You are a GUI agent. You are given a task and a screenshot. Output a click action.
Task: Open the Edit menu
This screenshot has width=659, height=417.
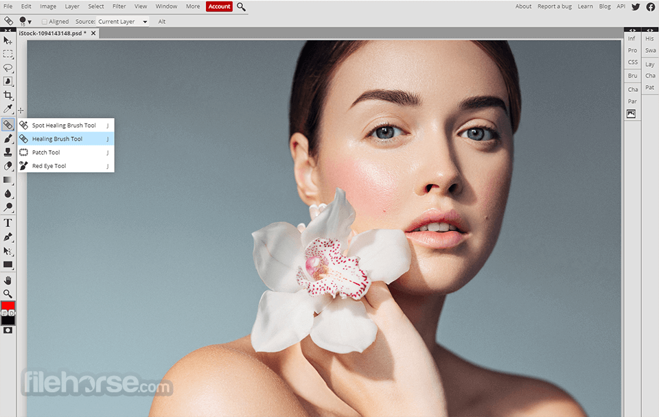tap(26, 6)
